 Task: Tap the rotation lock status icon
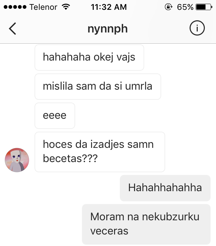click(169, 7)
